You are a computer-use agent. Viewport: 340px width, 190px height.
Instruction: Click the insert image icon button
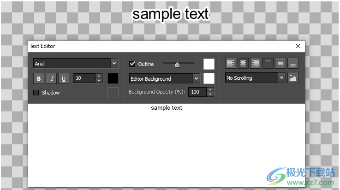[x=293, y=78]
